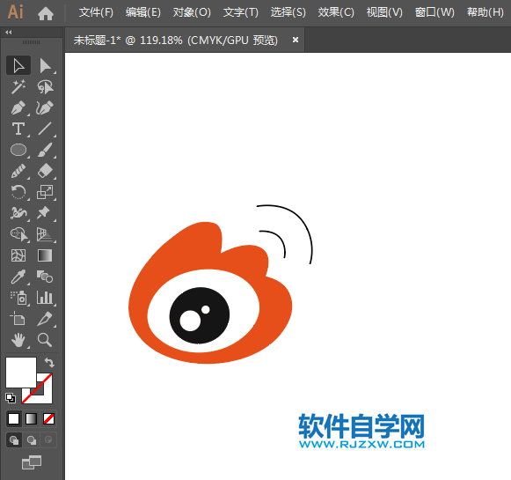Select the Rotate tool

coord(18,192)
